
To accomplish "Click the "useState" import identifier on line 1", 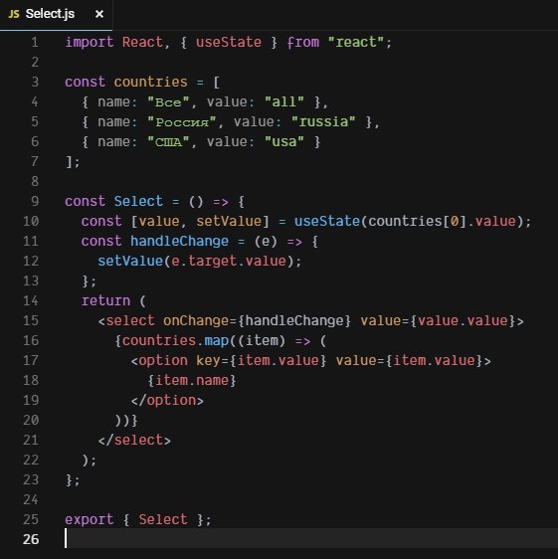I will [x=229, y=43].
